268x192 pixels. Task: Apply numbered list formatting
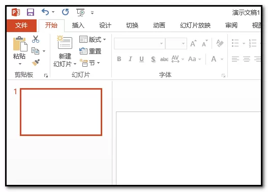pos(253,43)
